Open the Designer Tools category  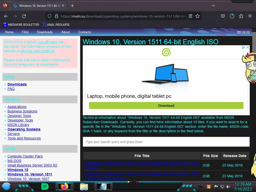click(x=19, y=116)
